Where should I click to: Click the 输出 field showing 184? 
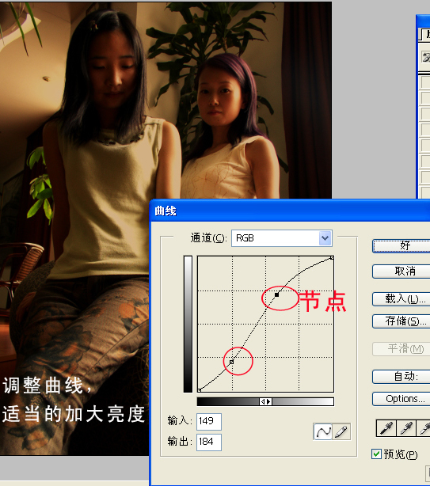click(209, 442)
